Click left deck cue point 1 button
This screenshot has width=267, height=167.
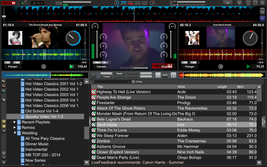pos(44,66)
